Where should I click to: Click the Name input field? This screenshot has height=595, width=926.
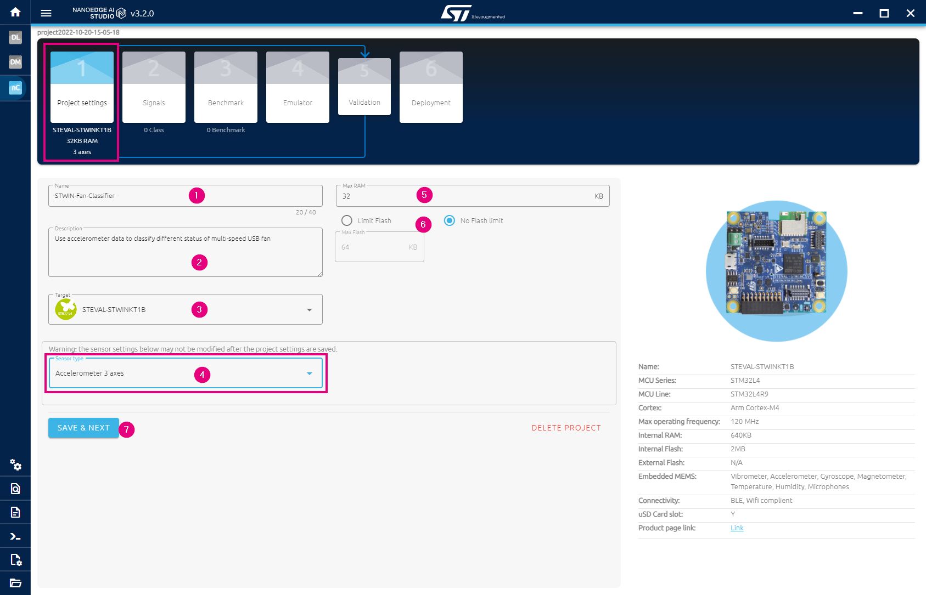point(186,196)
